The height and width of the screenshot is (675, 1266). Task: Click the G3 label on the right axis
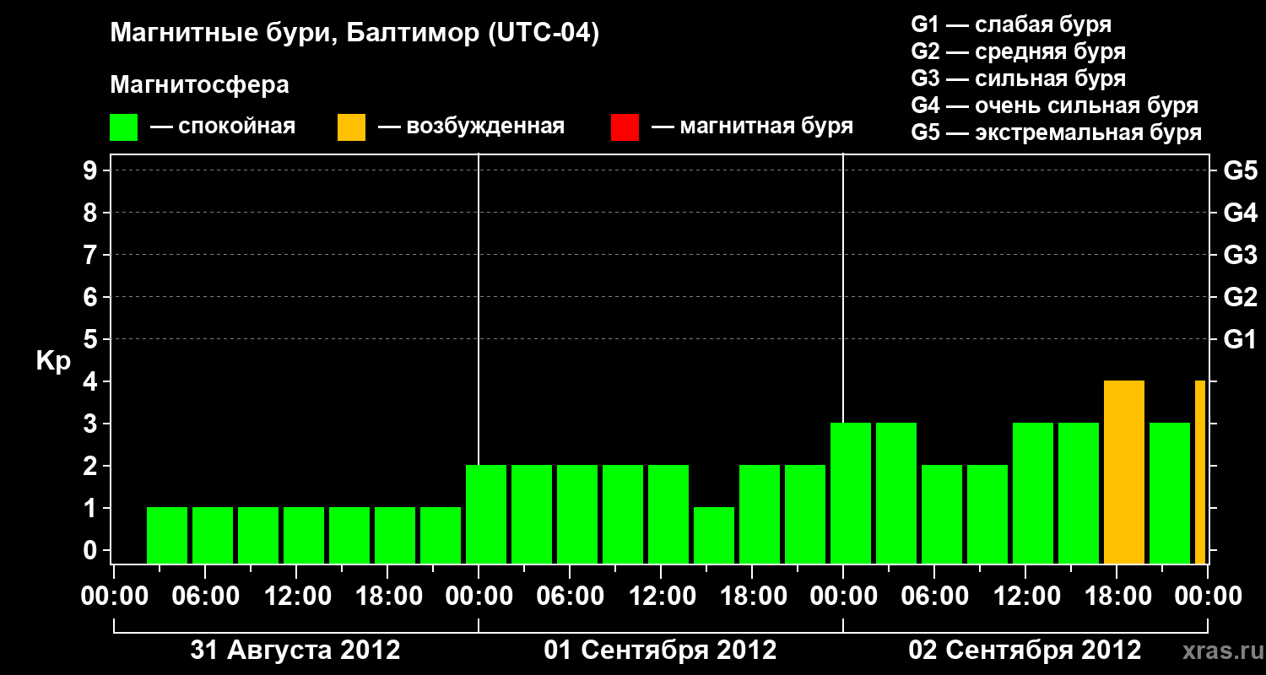tap(1240, 255)
